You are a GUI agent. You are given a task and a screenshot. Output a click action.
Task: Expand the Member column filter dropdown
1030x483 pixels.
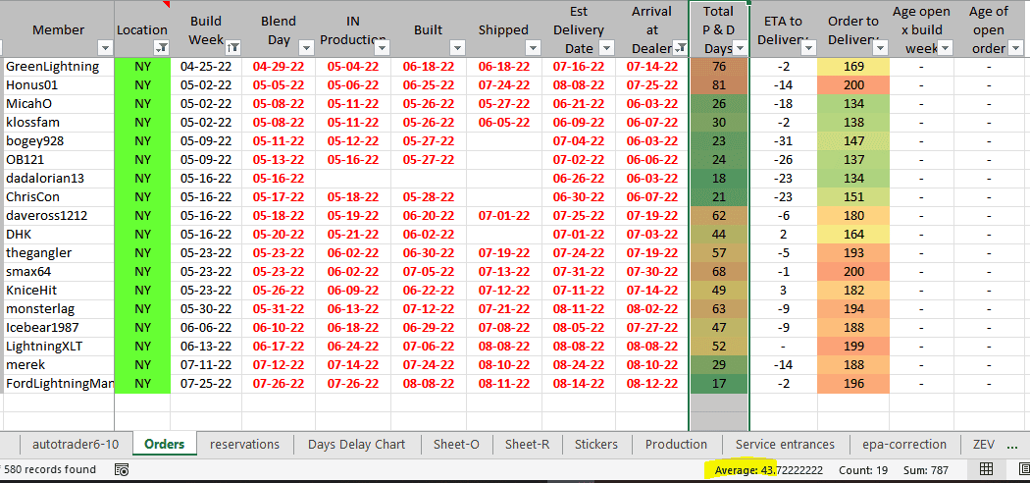point(105,47)
